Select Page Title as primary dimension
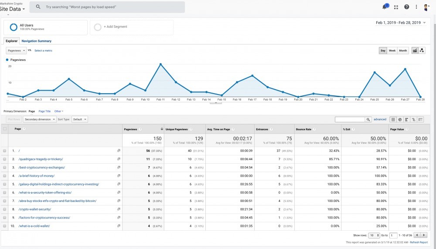Screen dimensions: 436x249 (44, 111)
